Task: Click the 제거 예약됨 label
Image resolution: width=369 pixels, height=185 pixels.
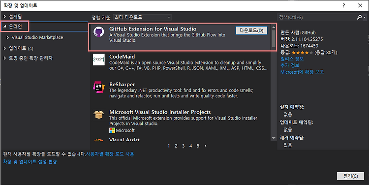Action: pyautogui.click(x=292, y=138)
